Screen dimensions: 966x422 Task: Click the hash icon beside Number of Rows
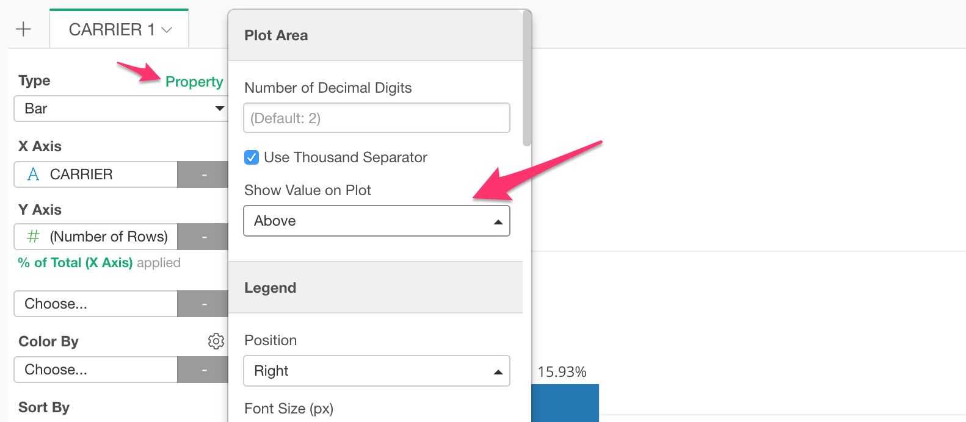pyautogui.click(x=34, y=237)
